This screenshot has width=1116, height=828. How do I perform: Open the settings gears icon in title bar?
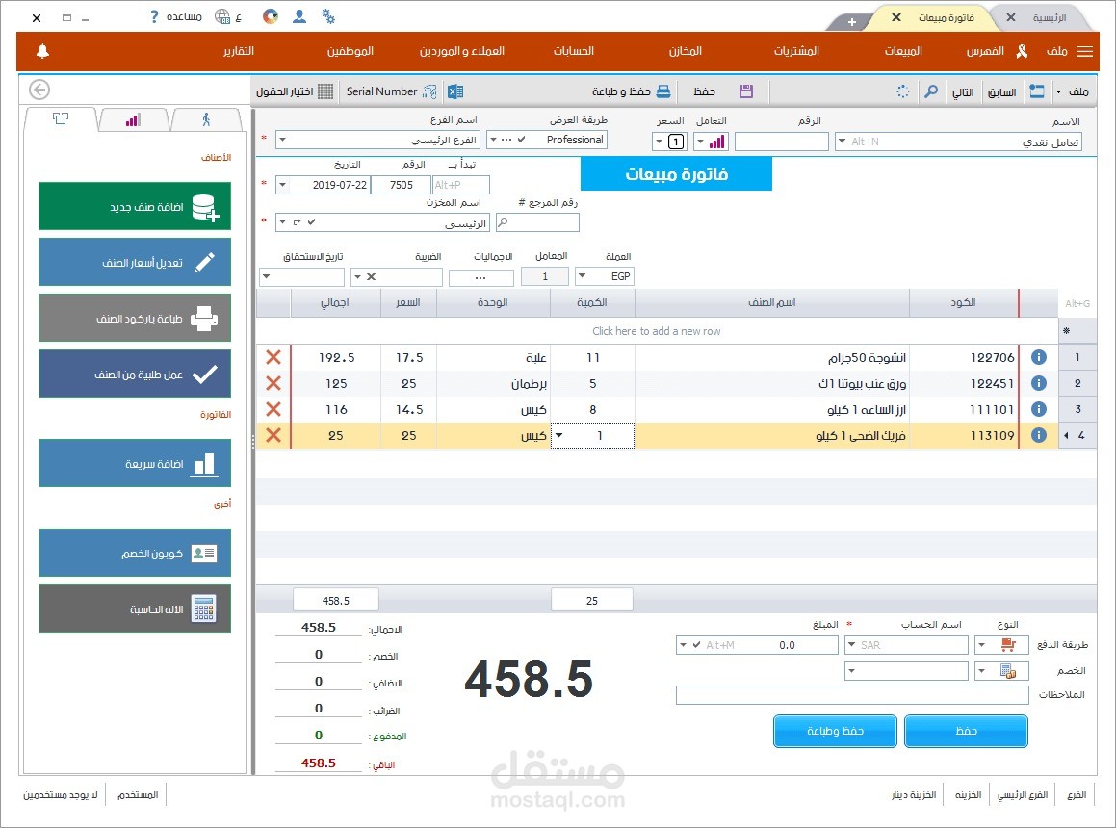tap(328, 16)
